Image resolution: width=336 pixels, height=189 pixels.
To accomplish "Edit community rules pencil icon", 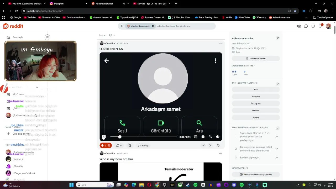I will click(x=277, y=129).
